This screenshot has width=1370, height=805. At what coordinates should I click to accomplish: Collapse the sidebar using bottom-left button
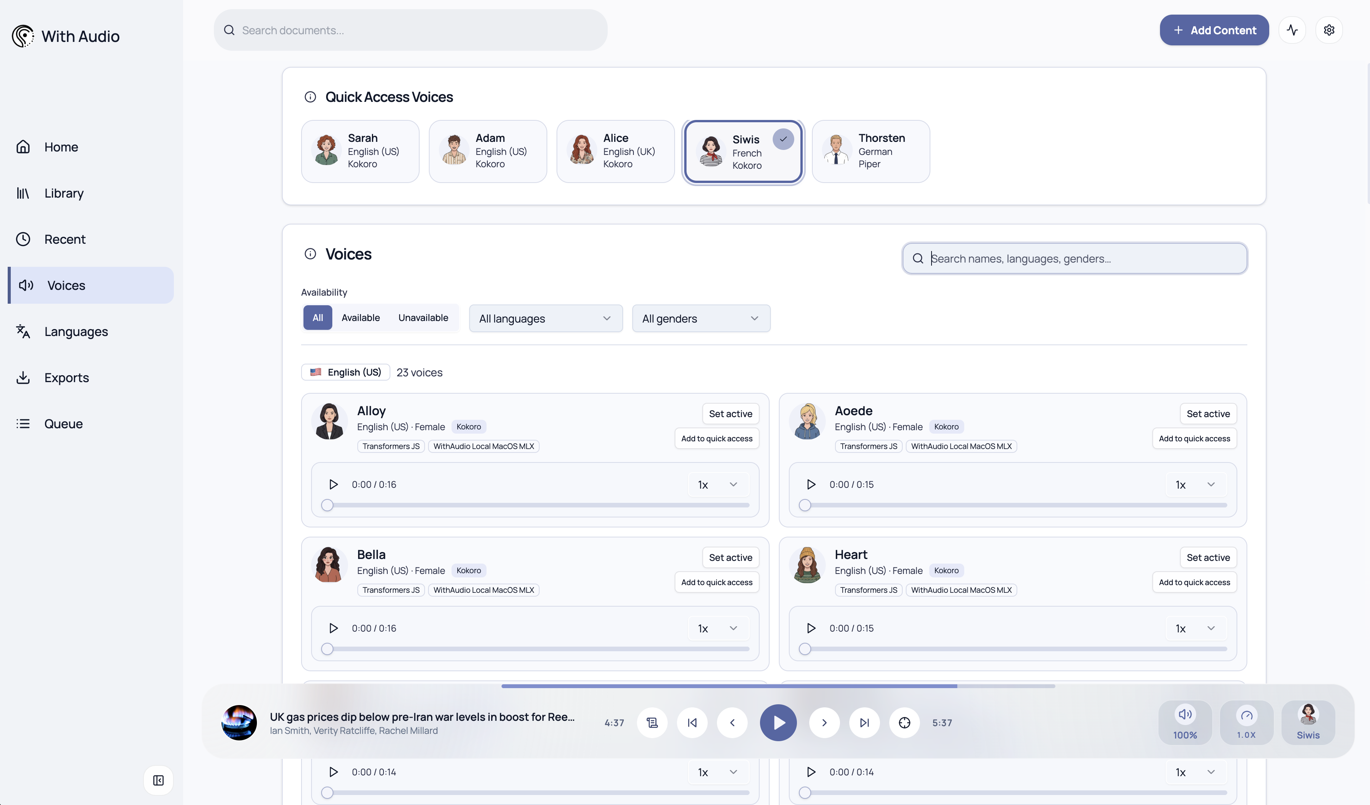tap(158, 780)
